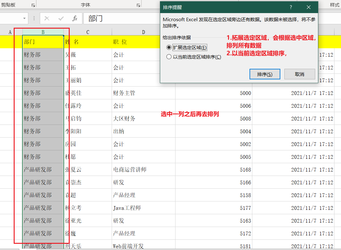Open the insert function fx button

click(75, 18)
